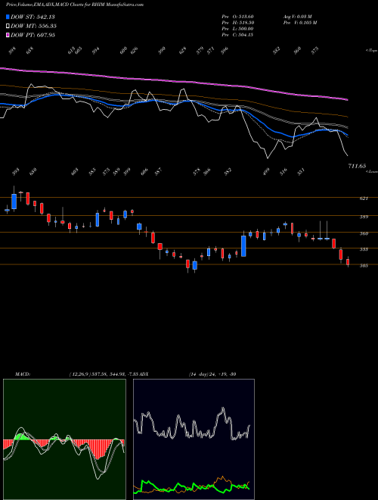Click inside the dark blue ADX panel
The image size is (378, 500).
coord(194,439)
